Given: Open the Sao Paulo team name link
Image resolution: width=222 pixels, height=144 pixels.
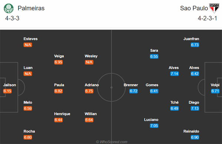Looking at the screenshot, I should (x=194, y=8).
